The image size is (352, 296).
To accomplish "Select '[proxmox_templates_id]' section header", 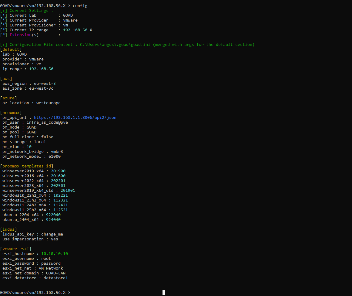I will coord(27,166).
